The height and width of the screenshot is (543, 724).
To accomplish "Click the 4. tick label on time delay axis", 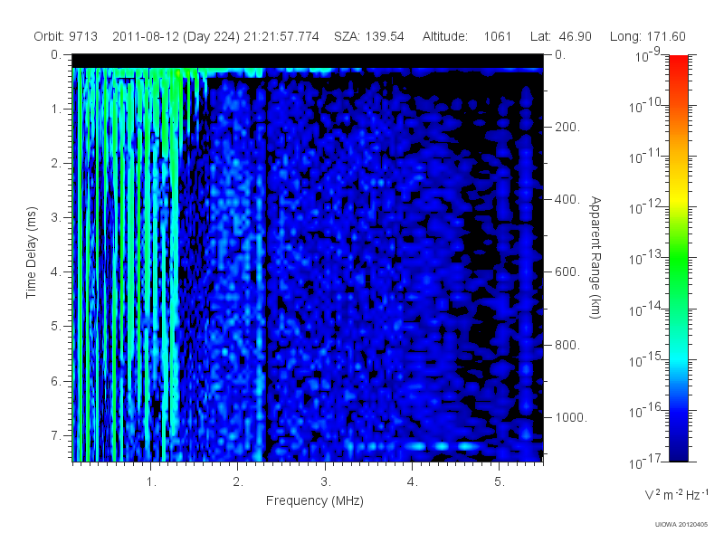I will pos(55,272).
